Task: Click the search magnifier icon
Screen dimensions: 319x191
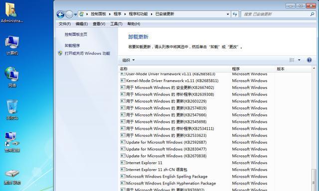Action: coord(312,14)
